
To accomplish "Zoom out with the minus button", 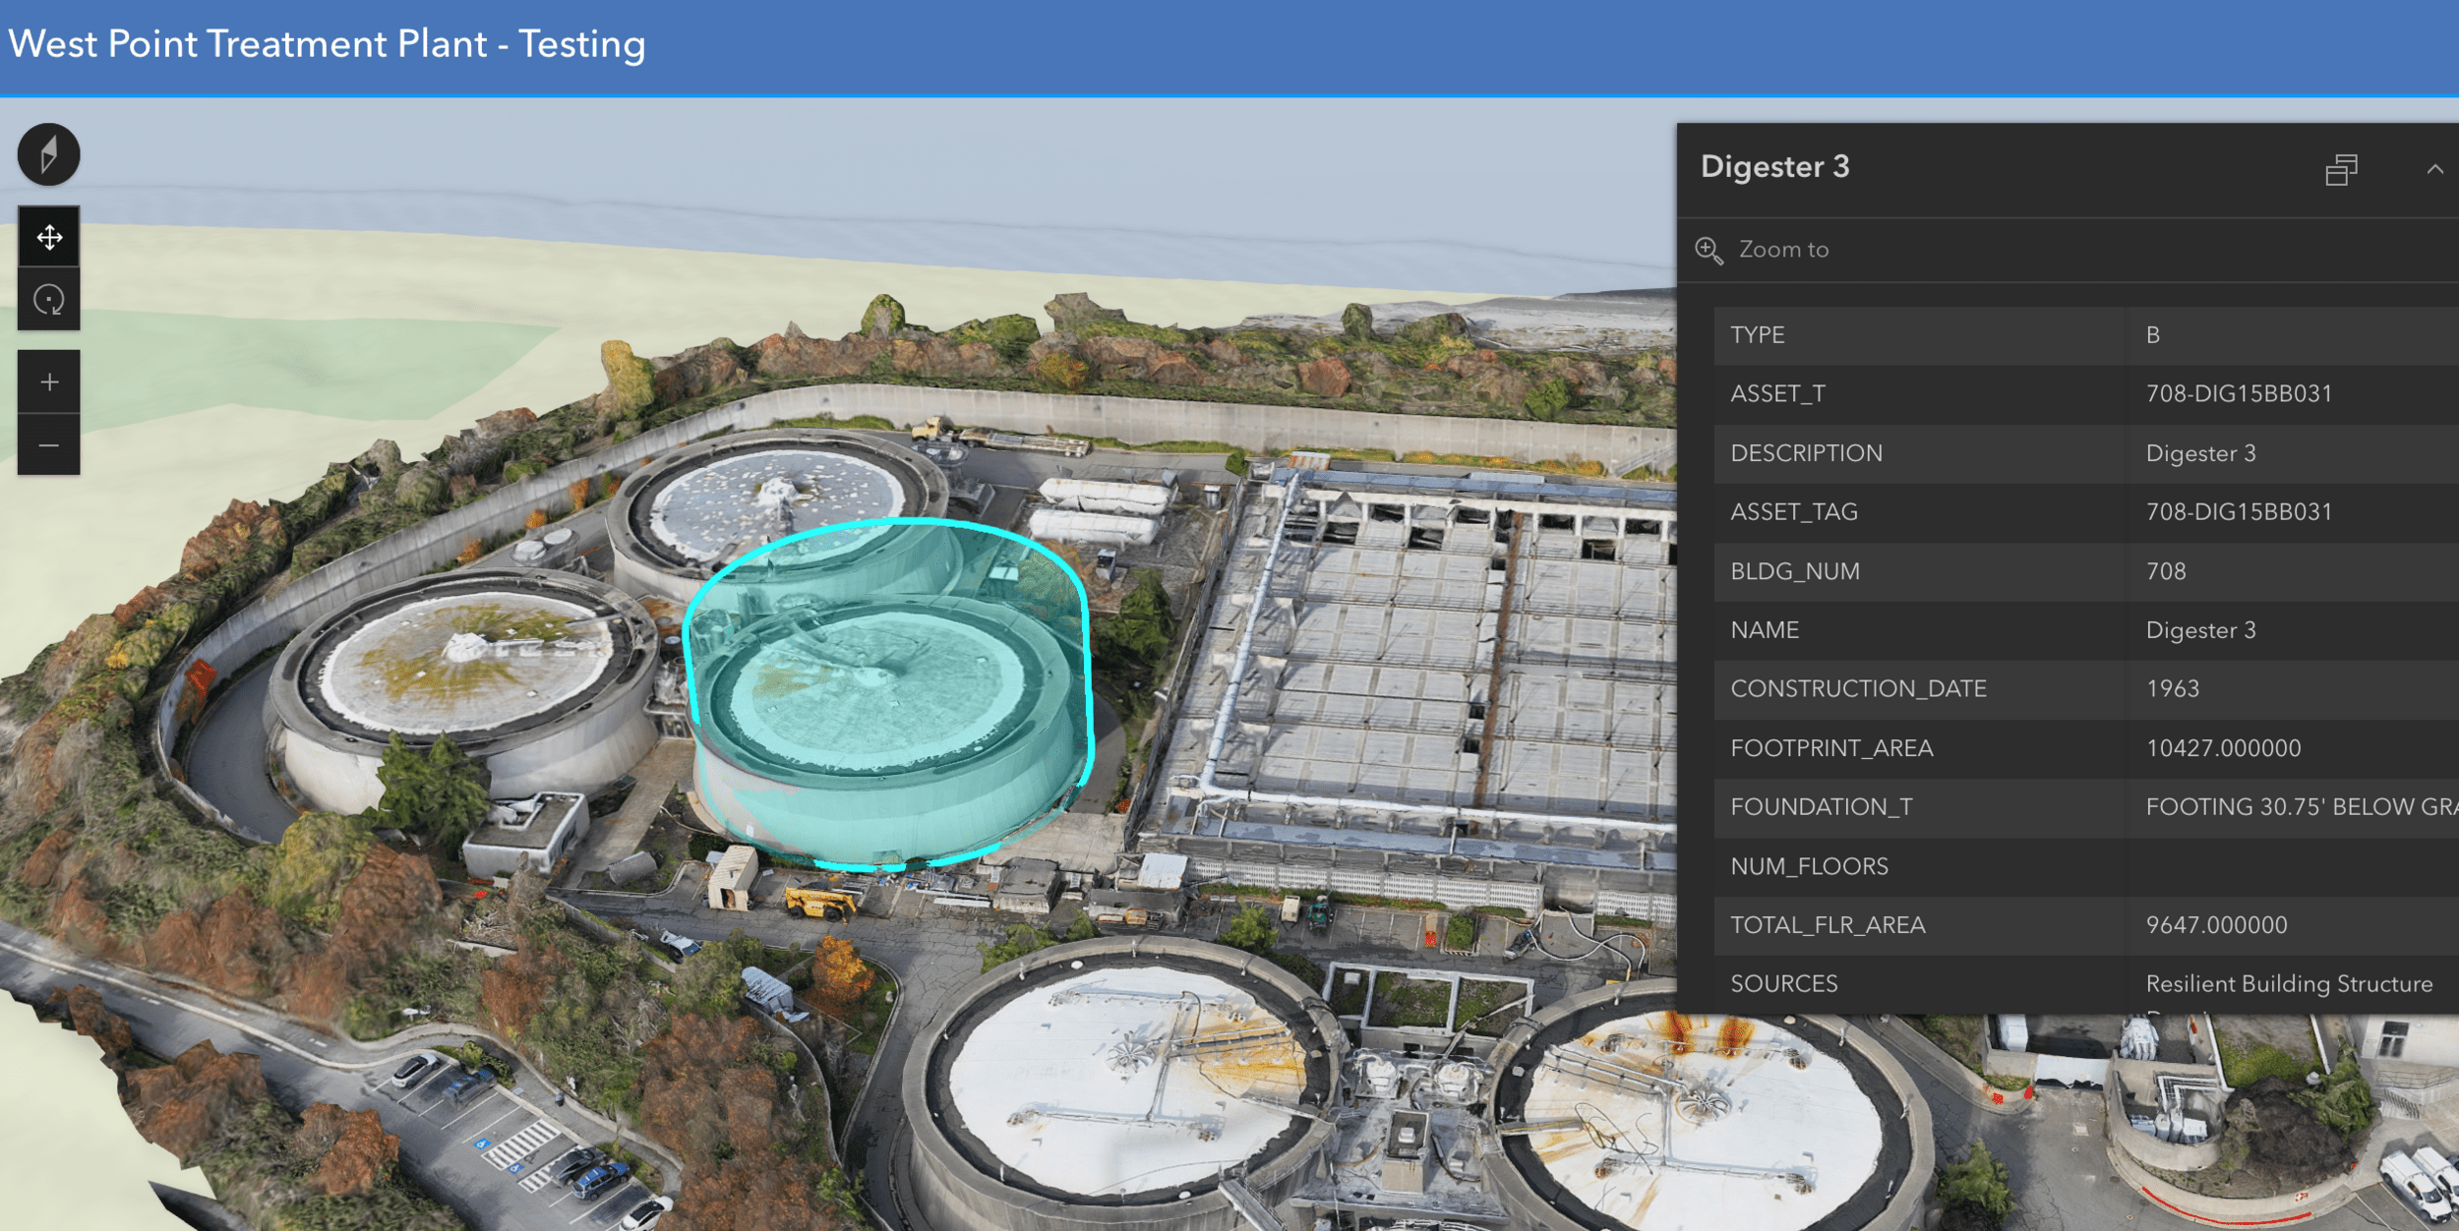I will [48, 445].
